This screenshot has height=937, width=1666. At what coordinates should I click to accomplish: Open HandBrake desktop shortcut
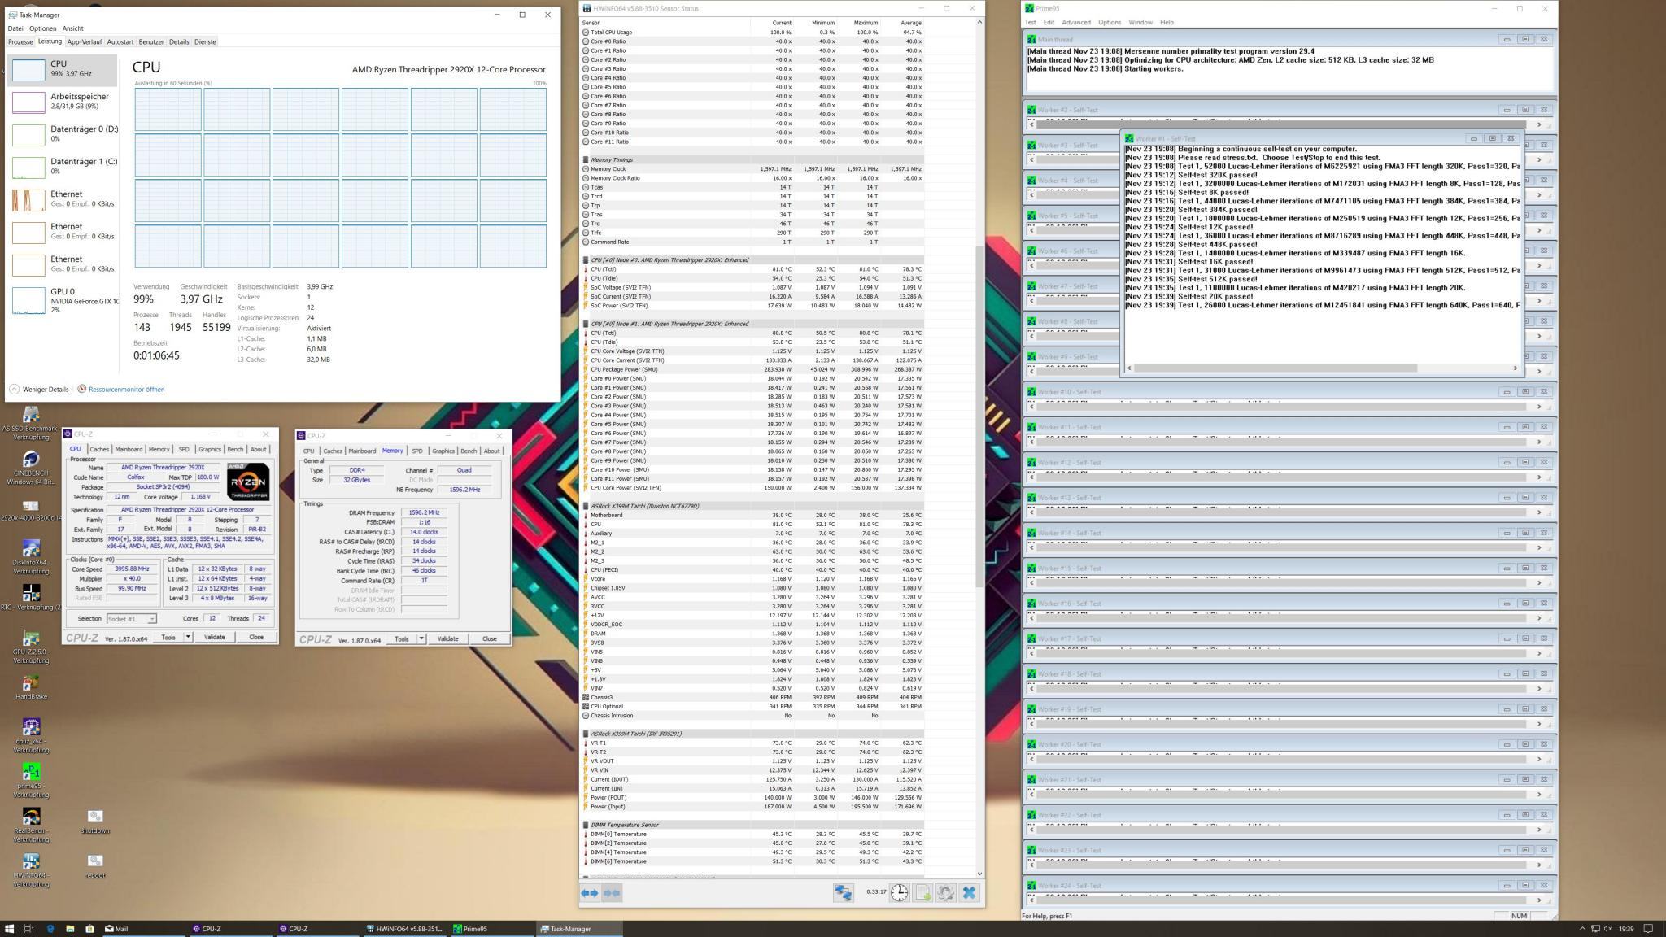[31, 687]
